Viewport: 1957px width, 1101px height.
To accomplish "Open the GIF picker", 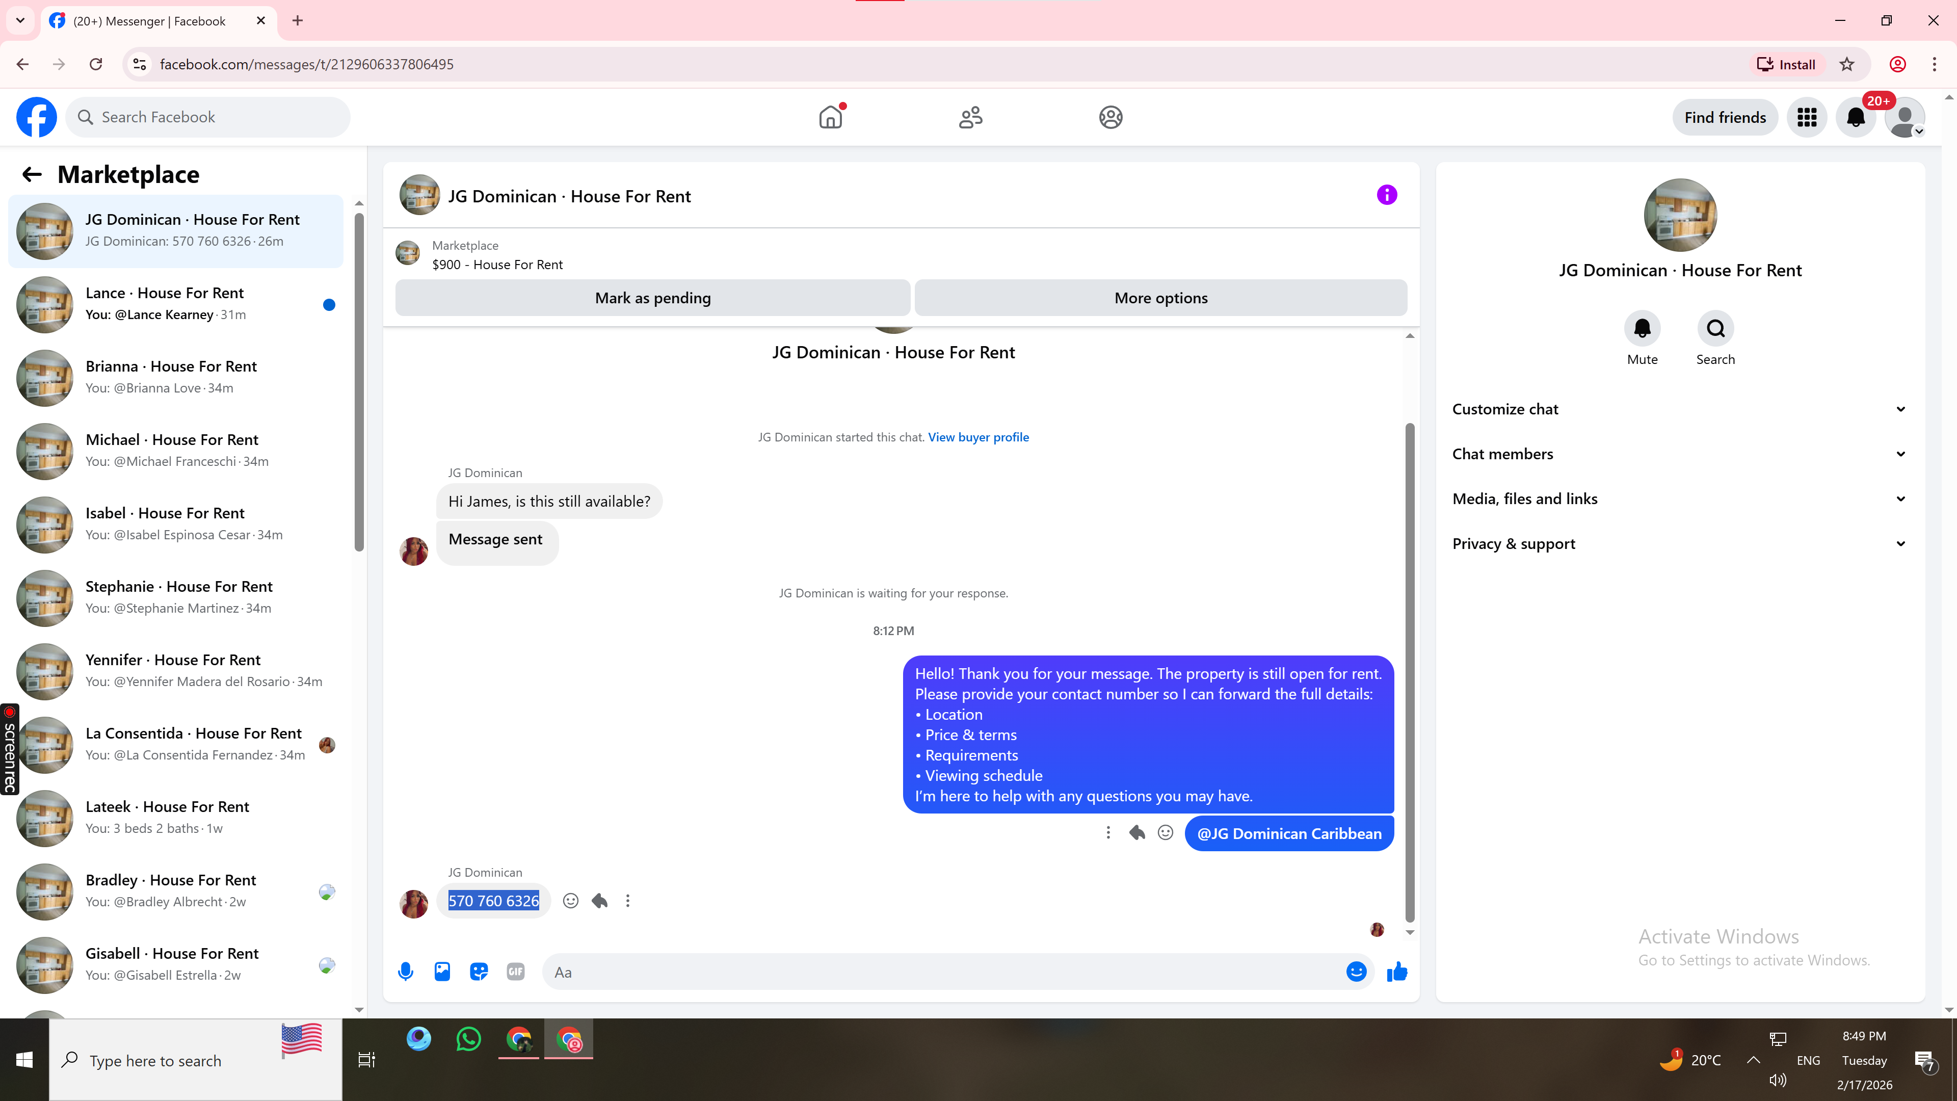I will click(515, 972).
